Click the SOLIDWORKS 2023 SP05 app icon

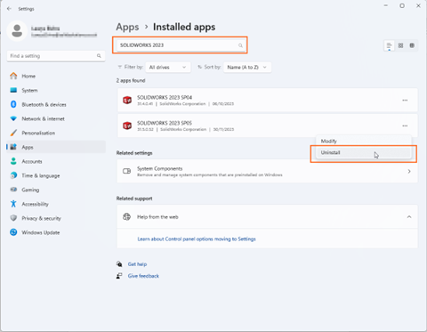click(127, 126)
